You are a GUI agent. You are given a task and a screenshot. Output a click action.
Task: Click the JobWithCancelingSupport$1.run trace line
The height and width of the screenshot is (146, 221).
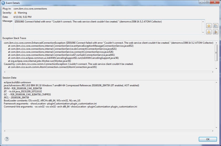pyautogui.click(x=63, y=58)
